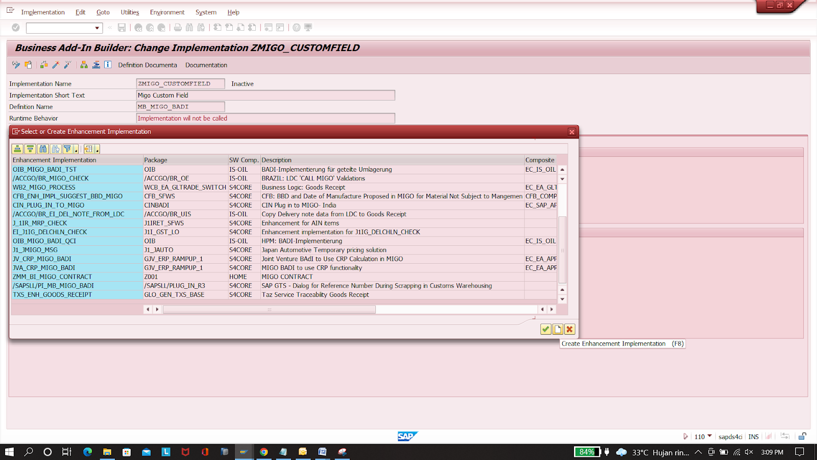Click the Implementation Name field ZMIGO_CUSTOMFIELD
Viewport: 817px width, 460px height.
(180, 84)
